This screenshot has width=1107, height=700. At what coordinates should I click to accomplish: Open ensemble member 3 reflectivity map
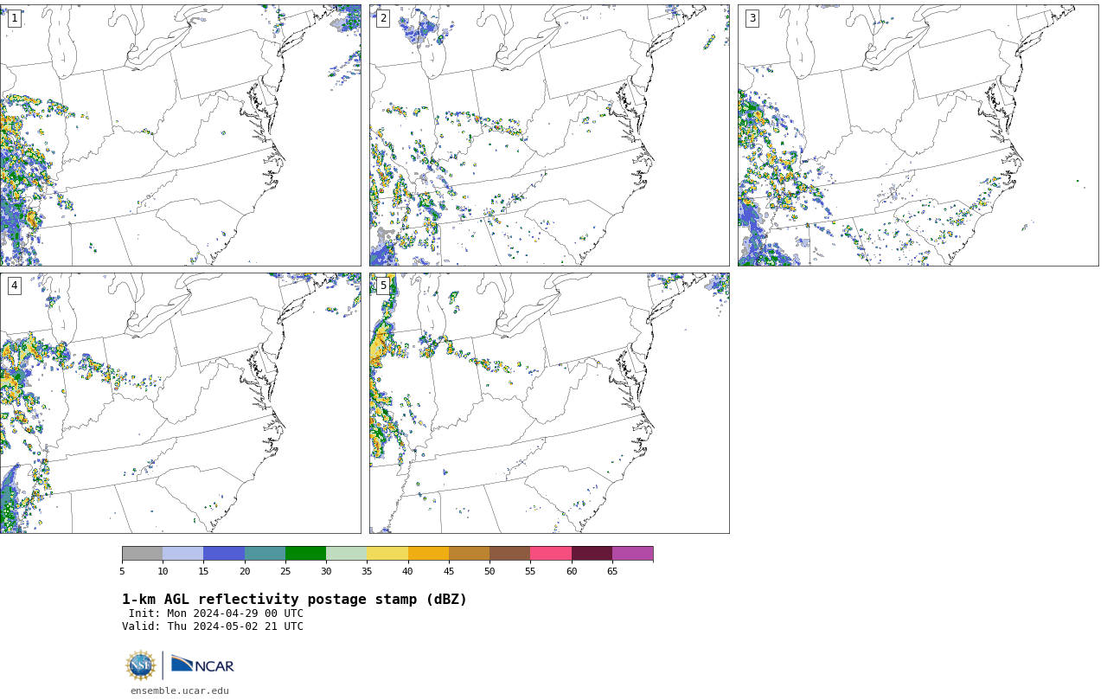(x=918, y=135)
